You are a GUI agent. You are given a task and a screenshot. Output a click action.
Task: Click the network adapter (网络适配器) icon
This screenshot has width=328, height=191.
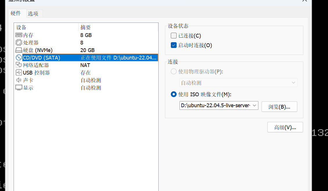click(x=19, y=65)
